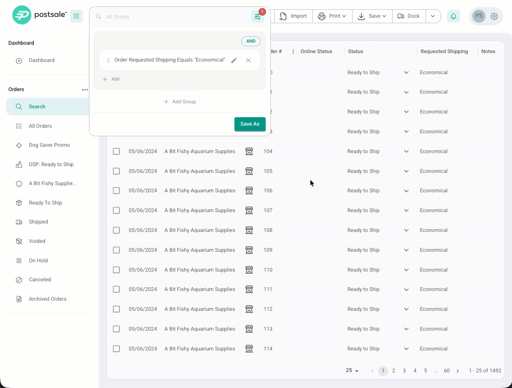Click the Import button
This screenshot has width=512, height=388.
click(x=294, y=16)
